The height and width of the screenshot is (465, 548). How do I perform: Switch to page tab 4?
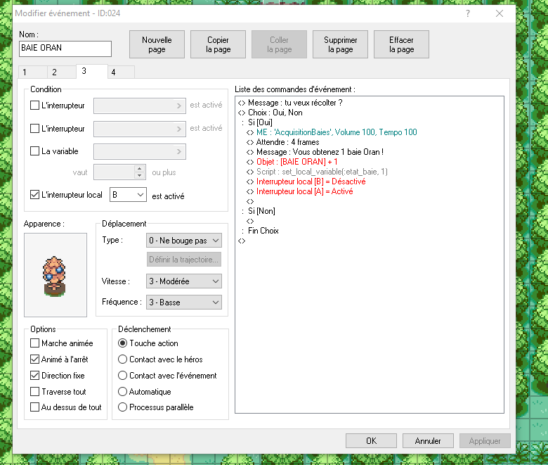(121, 72)
